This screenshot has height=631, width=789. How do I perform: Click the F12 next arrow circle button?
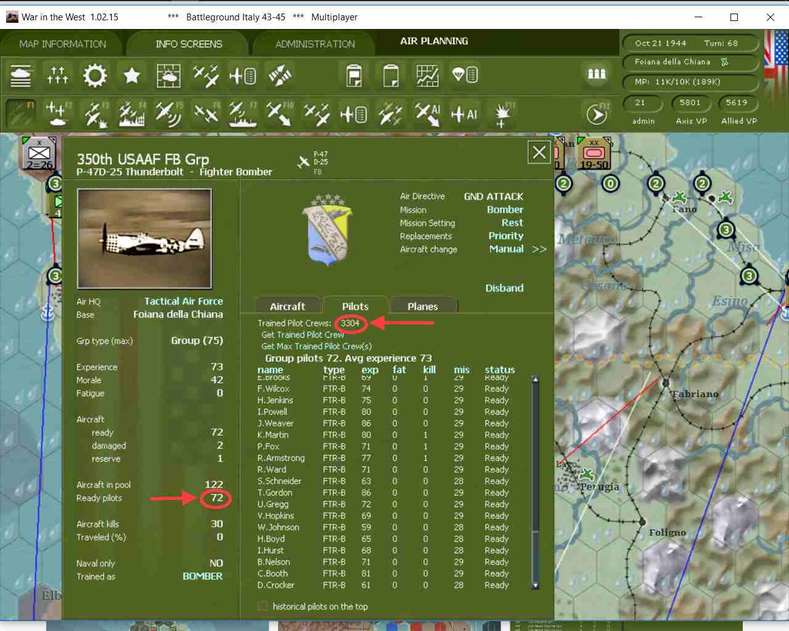pos(596,114)
